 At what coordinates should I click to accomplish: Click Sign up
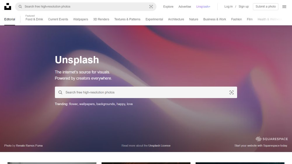(244, 6)
